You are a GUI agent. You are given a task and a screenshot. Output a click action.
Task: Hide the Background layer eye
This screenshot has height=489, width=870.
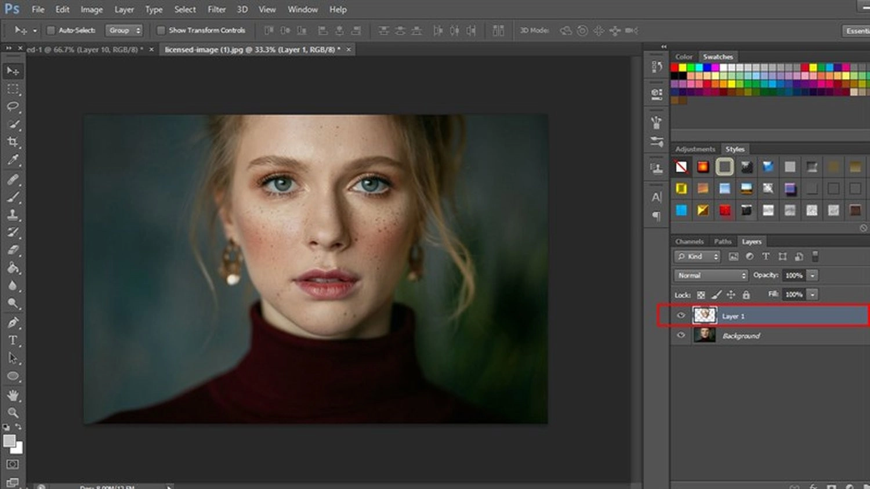click(x=681, y=335)
